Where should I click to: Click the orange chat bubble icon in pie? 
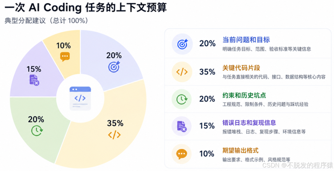[65, 57]
